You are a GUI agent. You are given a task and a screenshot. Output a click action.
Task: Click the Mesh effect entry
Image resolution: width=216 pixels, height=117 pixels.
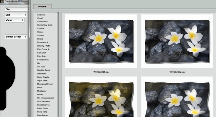tap(39, 87)
